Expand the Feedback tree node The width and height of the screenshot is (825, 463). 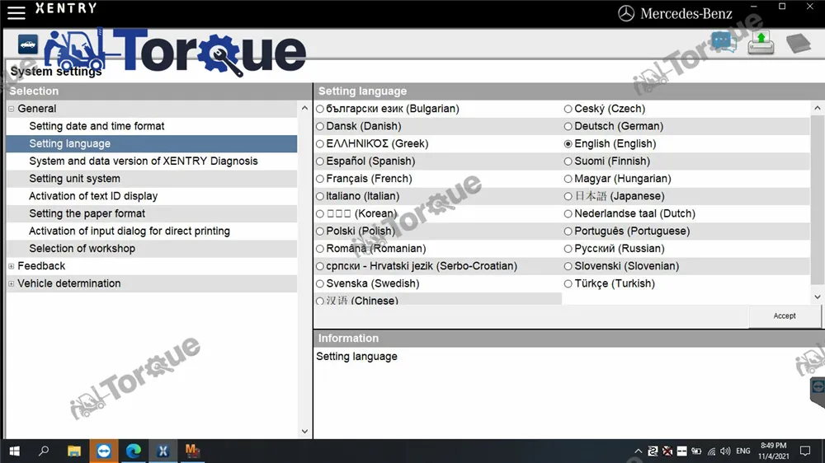pyautogui.click(x=11, y=266)
